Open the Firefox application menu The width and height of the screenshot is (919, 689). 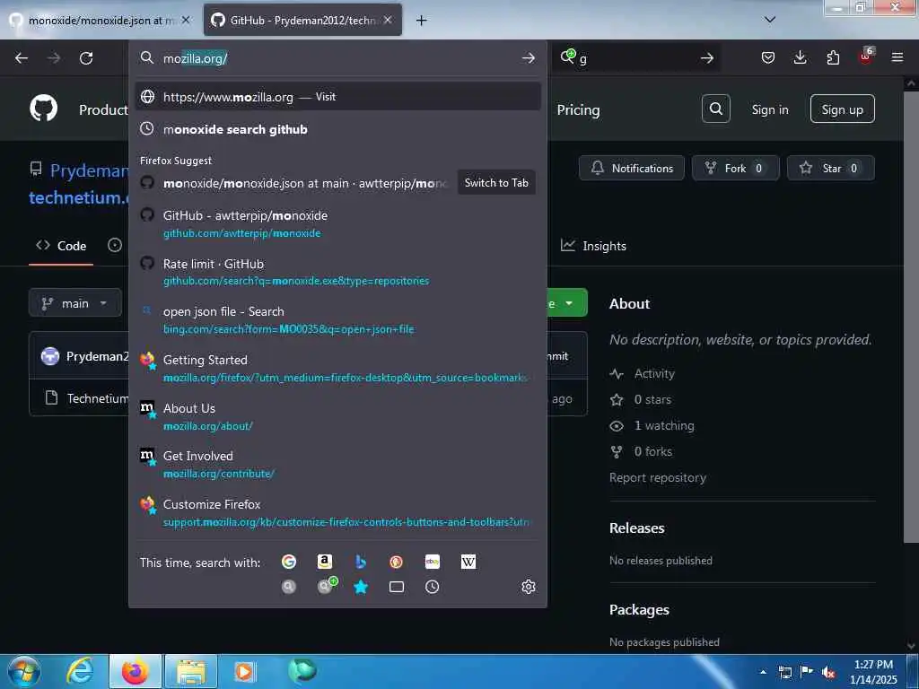(897, 57)
